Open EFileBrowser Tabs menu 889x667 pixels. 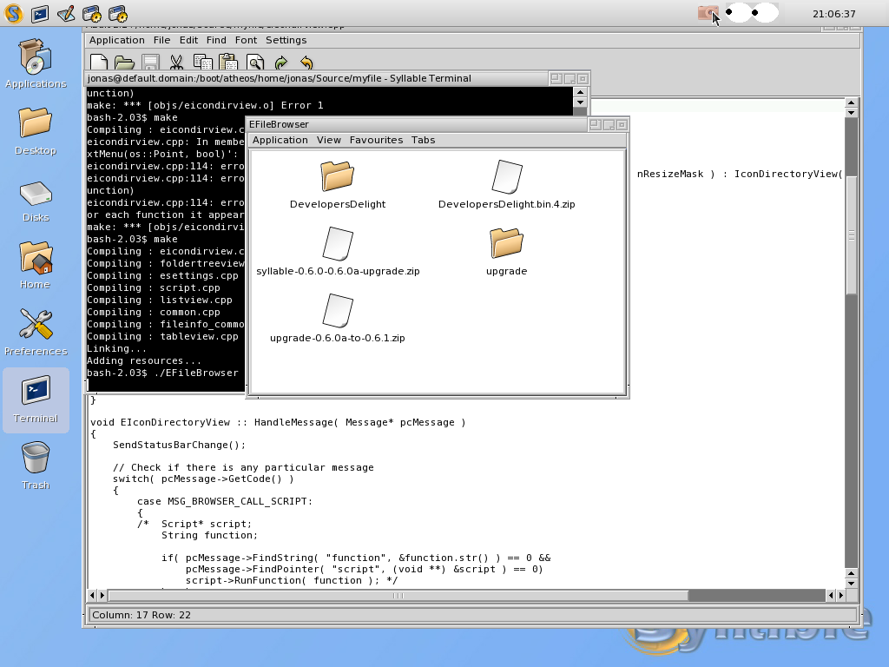(x=423, y=140)
